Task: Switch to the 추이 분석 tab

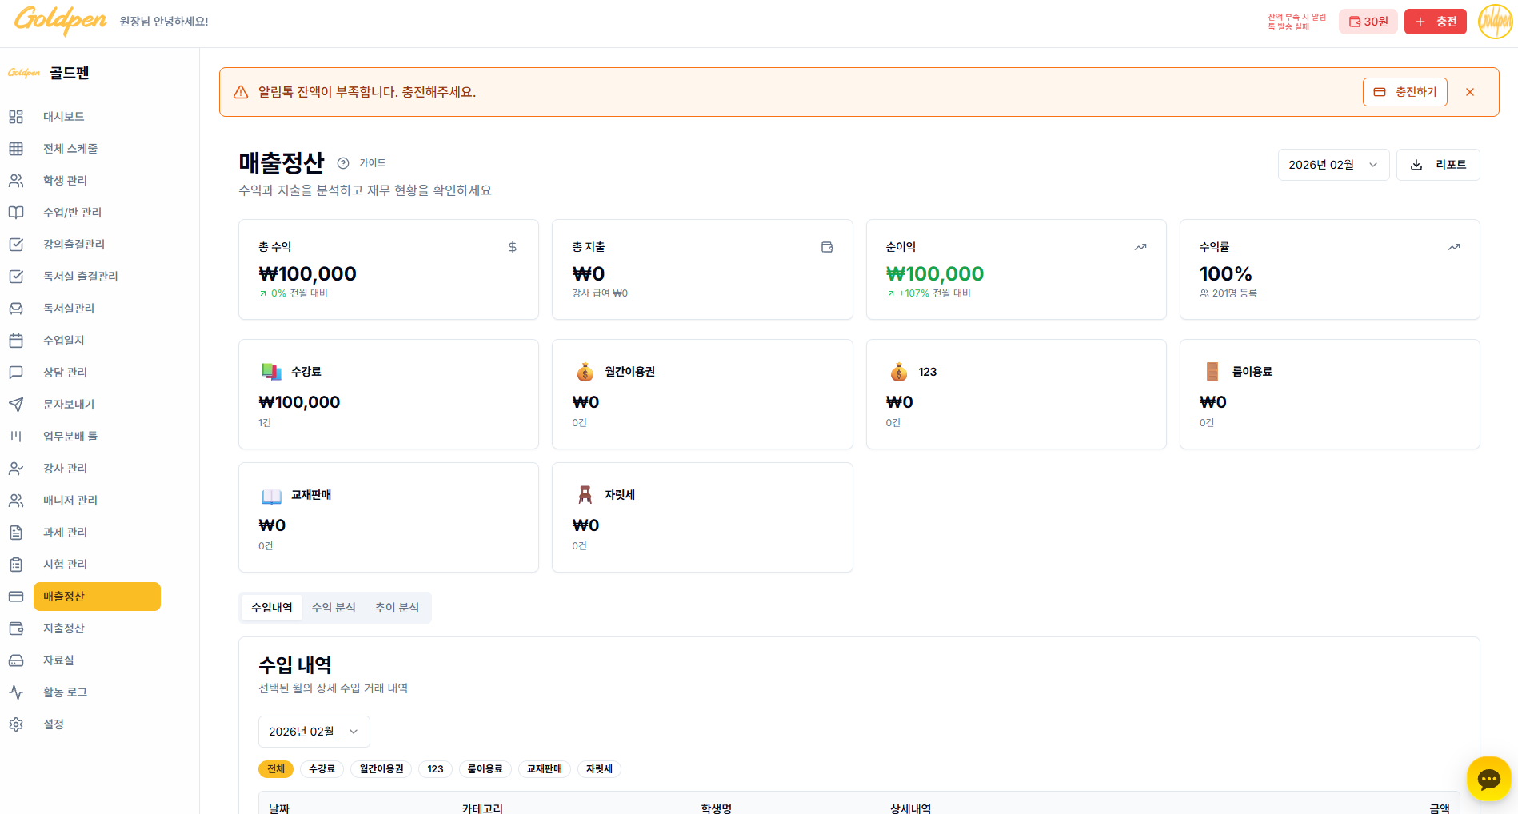Action: pyautogui.click(x=397, y=608)
